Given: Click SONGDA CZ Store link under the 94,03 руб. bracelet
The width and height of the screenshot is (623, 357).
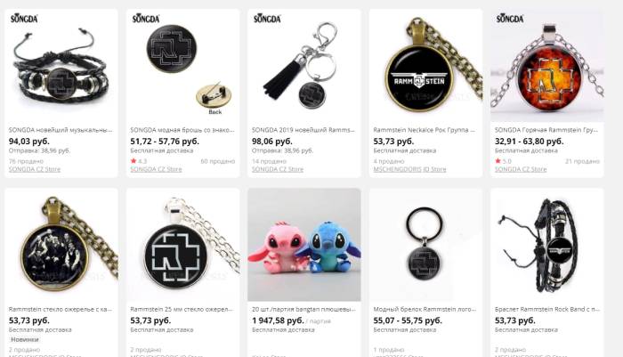Looking at the screenshot, I should coord(35,169).
